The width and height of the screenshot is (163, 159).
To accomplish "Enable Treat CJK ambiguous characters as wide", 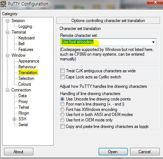I will (62, 70).
